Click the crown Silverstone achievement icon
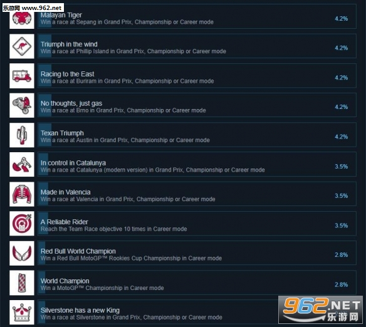 point(22,313)
